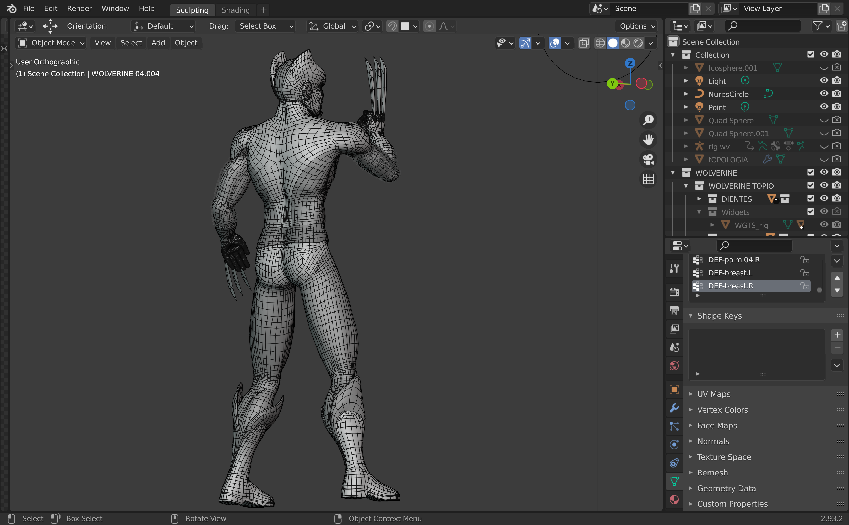Enable wireframe viewport shading

point(600,43)
